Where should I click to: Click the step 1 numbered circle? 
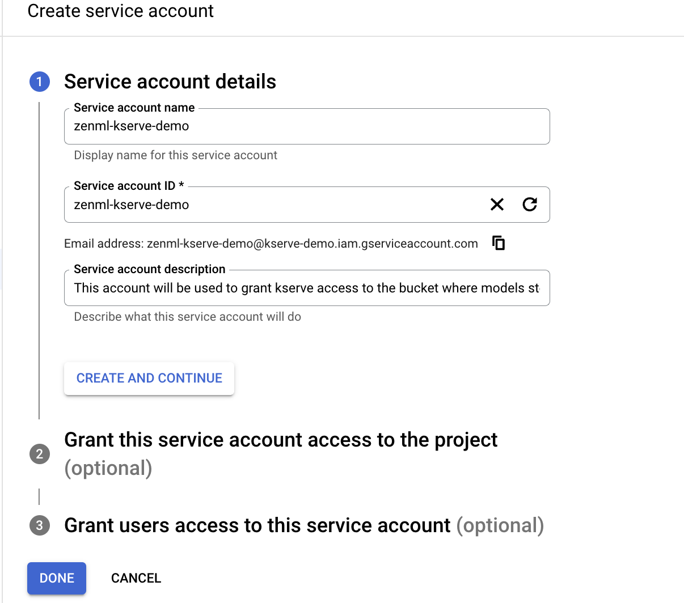point(39,82)
